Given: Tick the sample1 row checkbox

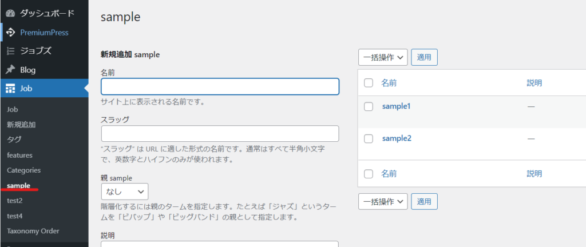Looking at the screenshot, I should click(369, 106).
